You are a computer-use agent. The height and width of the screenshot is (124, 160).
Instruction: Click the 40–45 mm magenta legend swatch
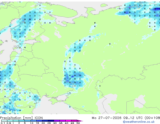(x=68, y=121)
